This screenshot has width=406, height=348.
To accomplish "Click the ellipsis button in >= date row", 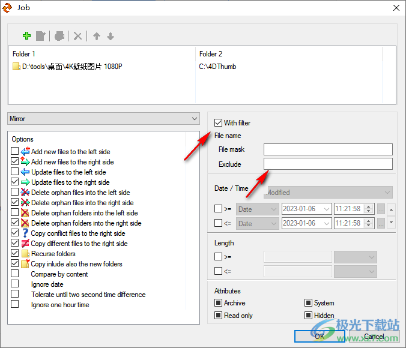I will coord(381,209).
